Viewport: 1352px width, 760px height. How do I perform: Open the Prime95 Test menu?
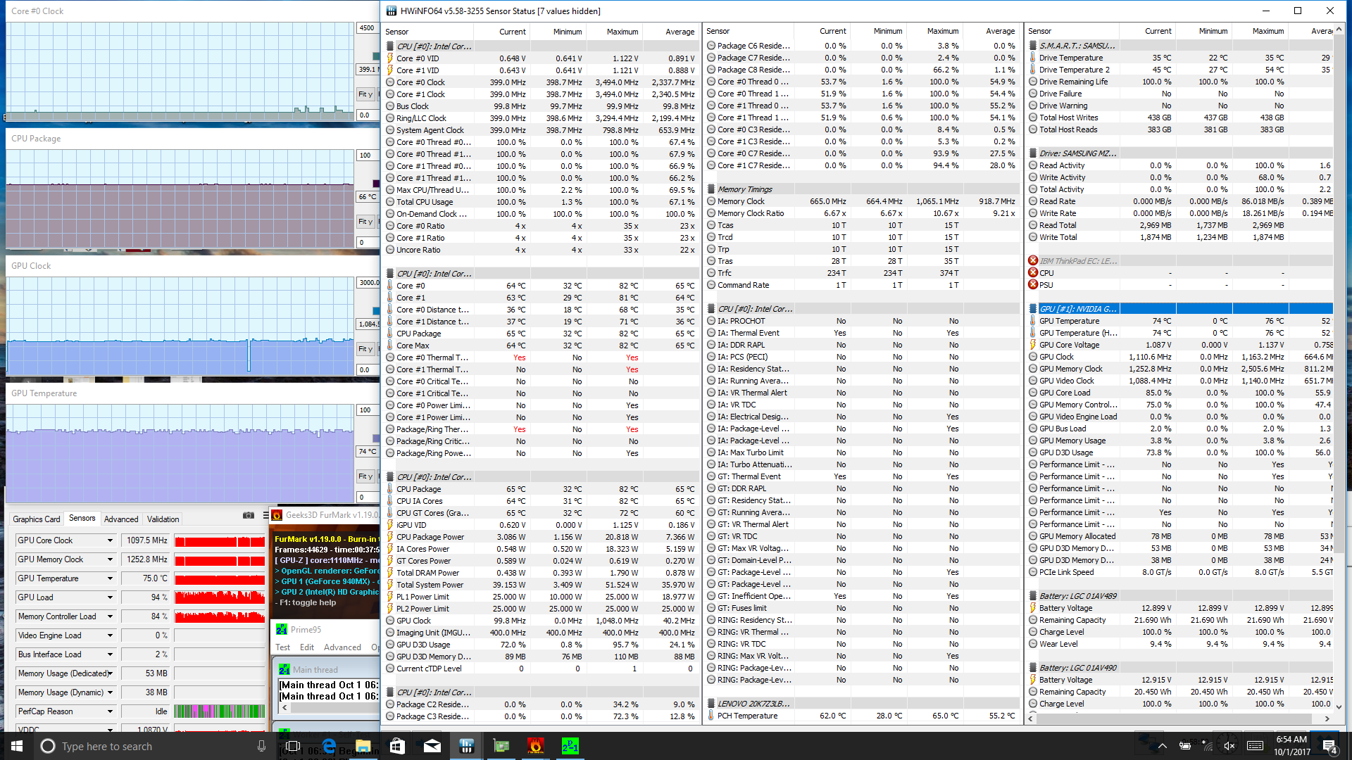click(283, 647)
